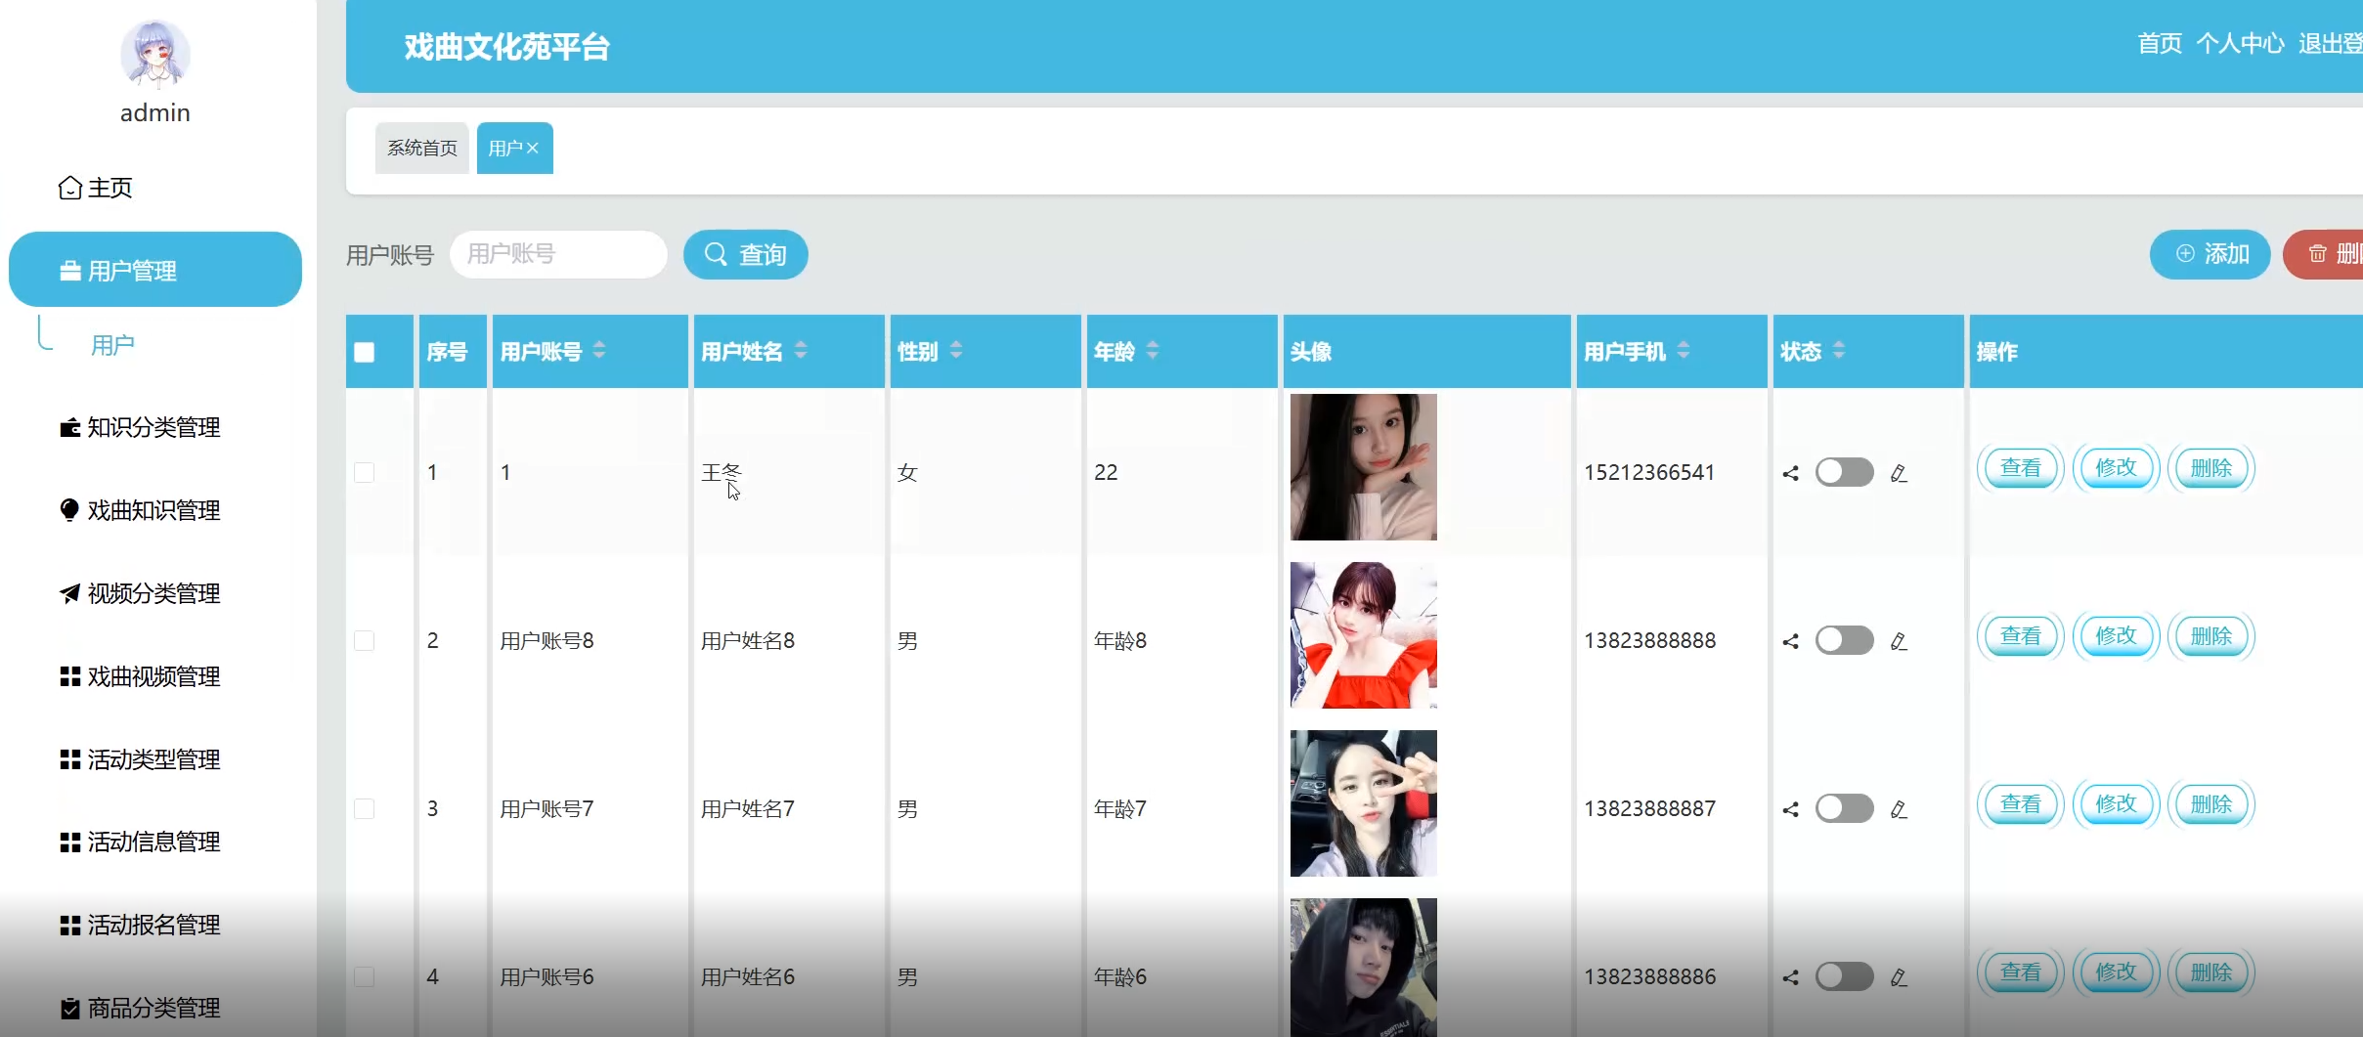Click the admin avatar picture in sidebar
2363x1037 pixels.
click(155, 54)
